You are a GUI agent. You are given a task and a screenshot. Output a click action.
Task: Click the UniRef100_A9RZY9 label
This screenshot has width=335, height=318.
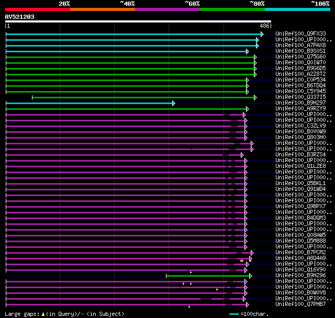(x=300, y=109)
